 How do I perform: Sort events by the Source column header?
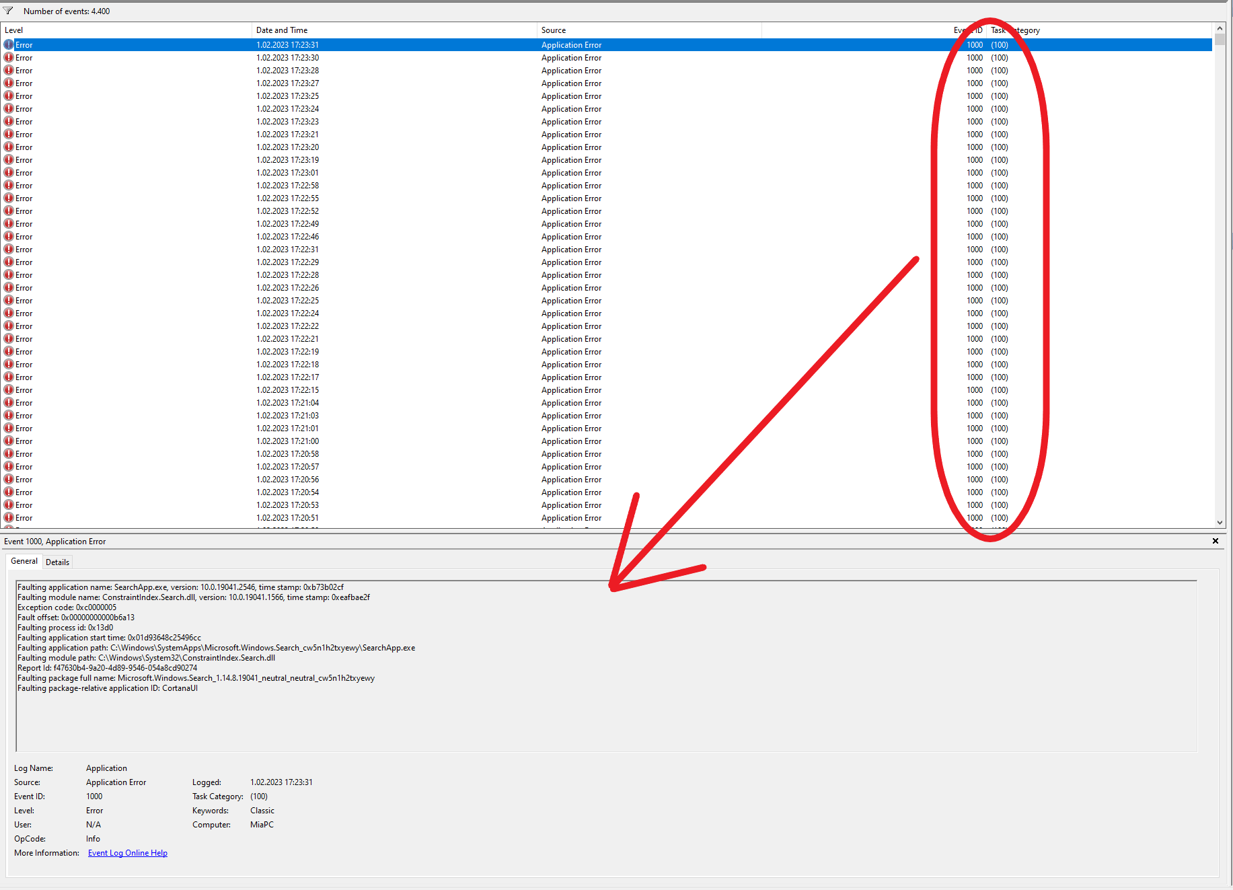pyautogui.click(x=554, y=30)
